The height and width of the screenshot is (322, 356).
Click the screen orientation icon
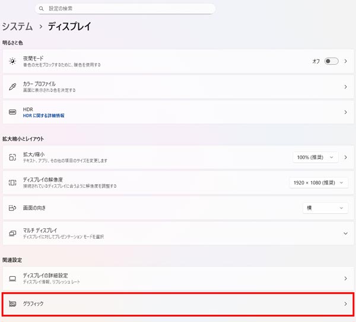click(x=12, y=208)
